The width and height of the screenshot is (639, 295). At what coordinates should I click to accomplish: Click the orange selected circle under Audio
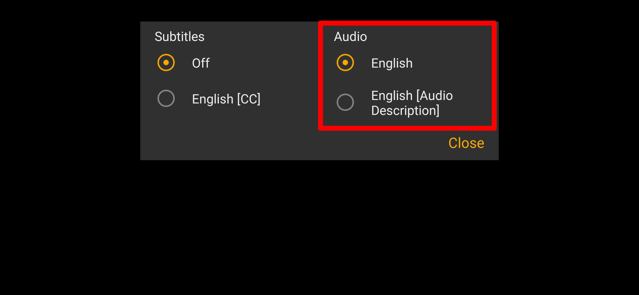pyautogui.click(x=345, y=63)
